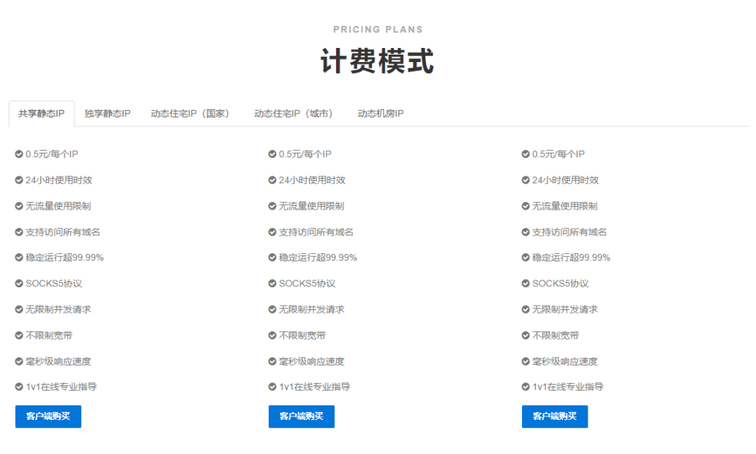This screenshot has height=454, width=756.
Task: Click 无限制并发请求 text in the third column
Action: pos(565,309)
